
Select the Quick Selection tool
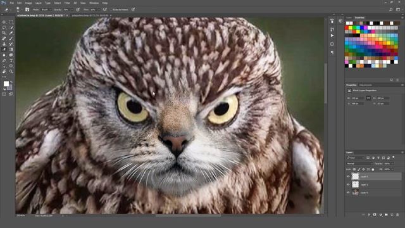click(x=11, y=27)
